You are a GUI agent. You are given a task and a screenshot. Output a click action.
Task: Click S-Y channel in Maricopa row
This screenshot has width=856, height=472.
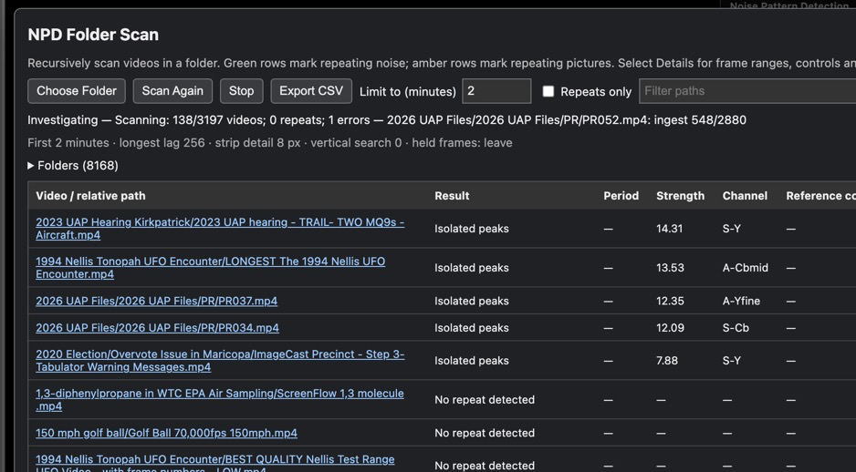(732, 360)
